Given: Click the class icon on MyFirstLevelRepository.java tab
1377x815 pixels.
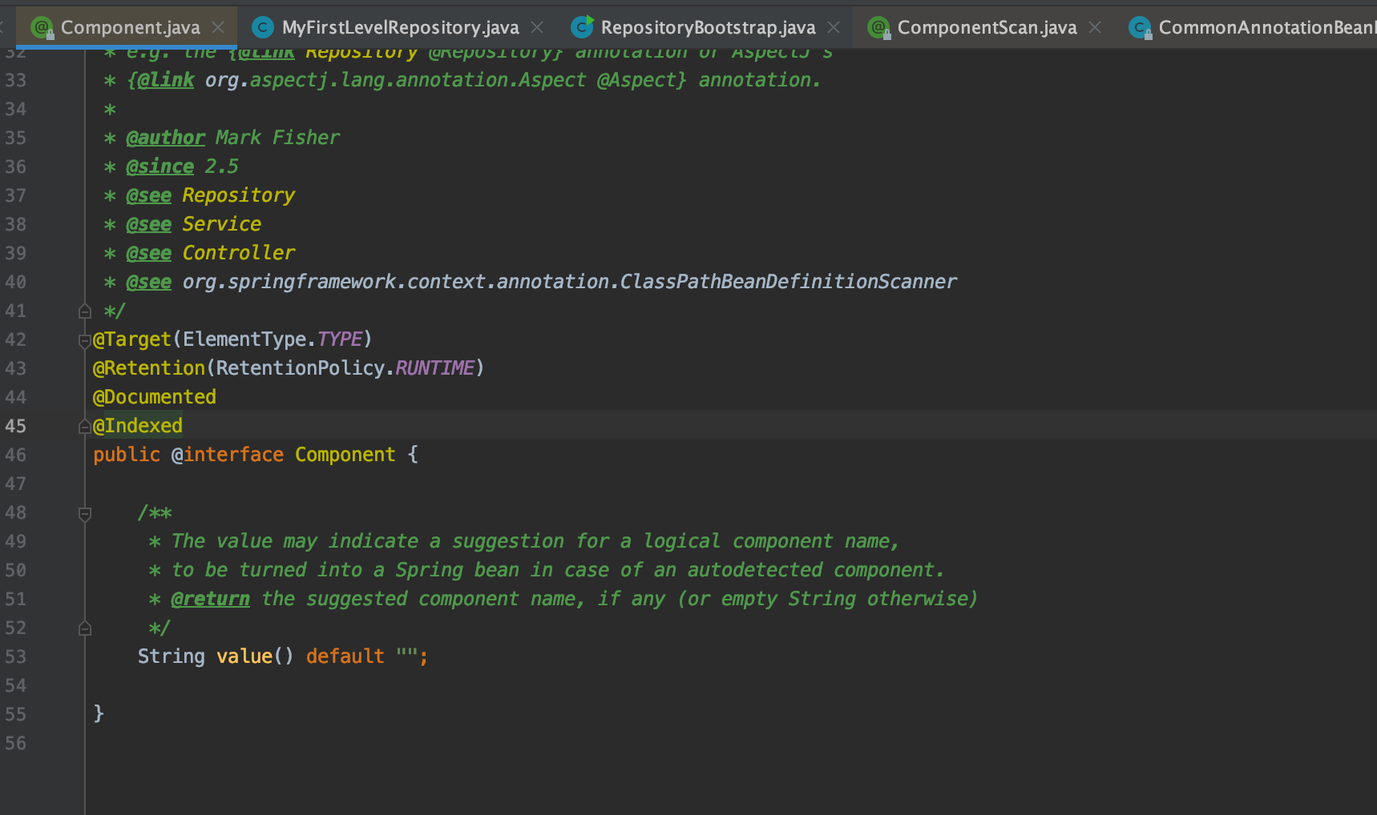Looking at the screenshot, I should (x=262, y=28).
